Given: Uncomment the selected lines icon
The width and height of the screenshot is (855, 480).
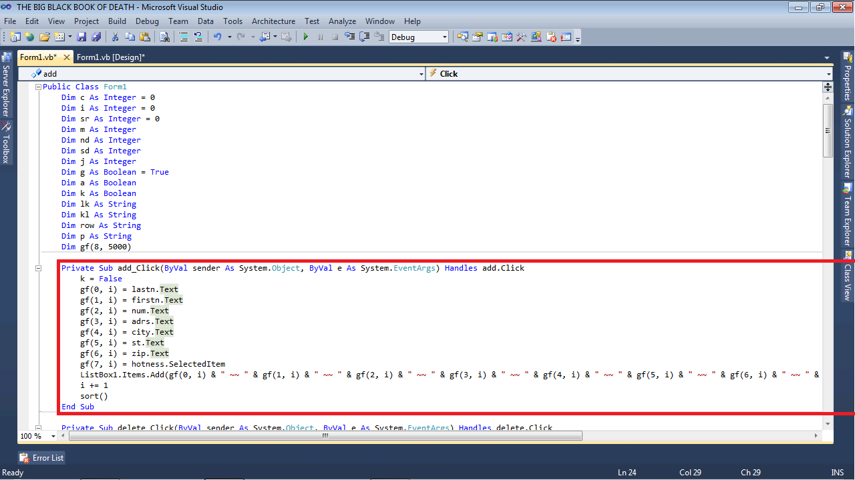Looking at the screenshot, I should click(198, 37).
